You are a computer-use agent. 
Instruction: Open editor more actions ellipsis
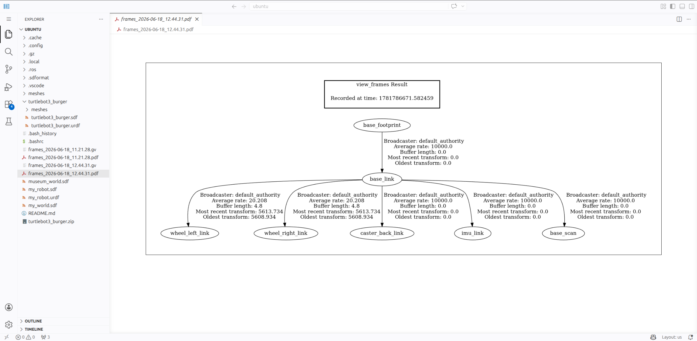point(689,19)
